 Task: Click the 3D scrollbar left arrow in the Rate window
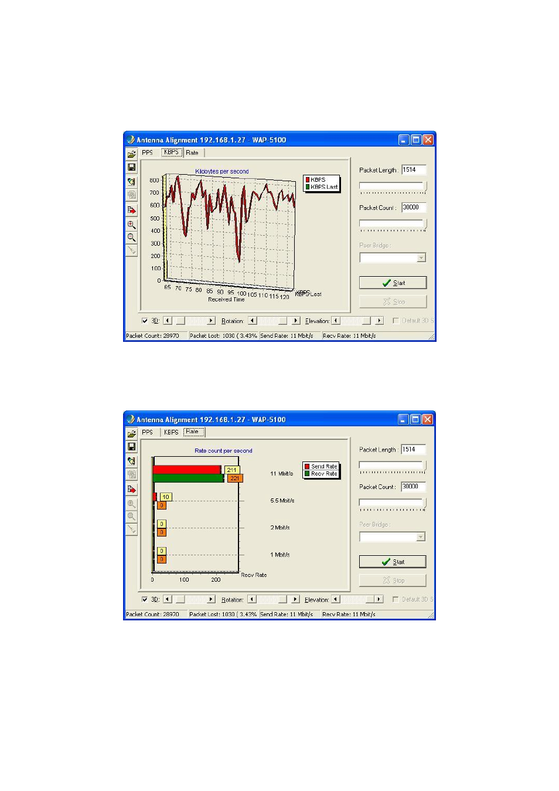tap(168, 600)
